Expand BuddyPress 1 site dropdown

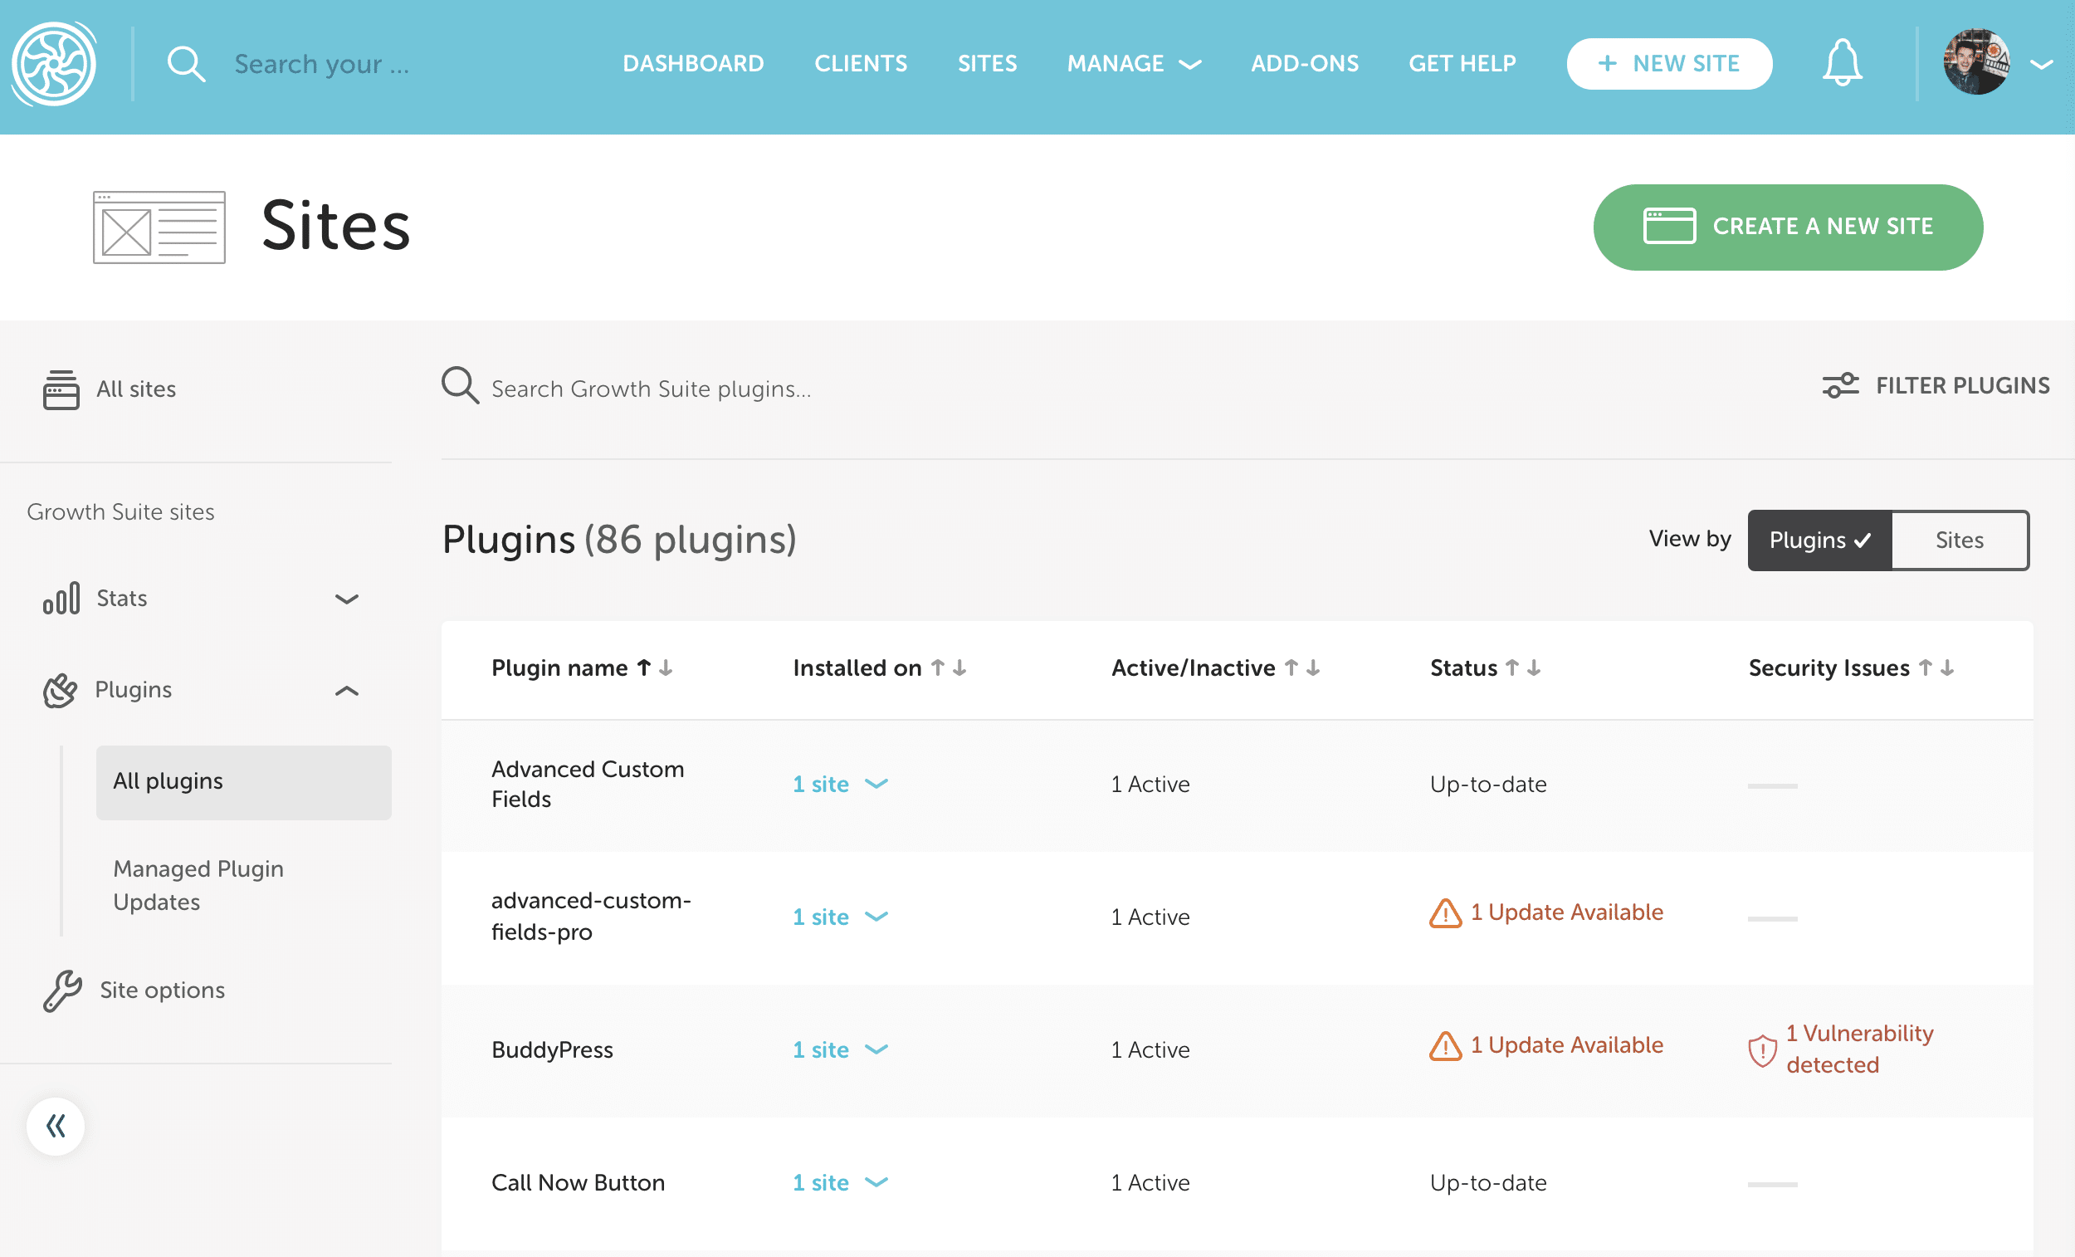point(841,1049)
